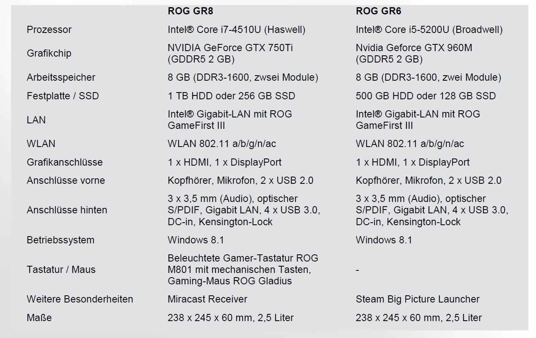The height and width of the screenshot is (338, 536).
Task: Click the Arbeitsspeicher row label
Action: 61,77
